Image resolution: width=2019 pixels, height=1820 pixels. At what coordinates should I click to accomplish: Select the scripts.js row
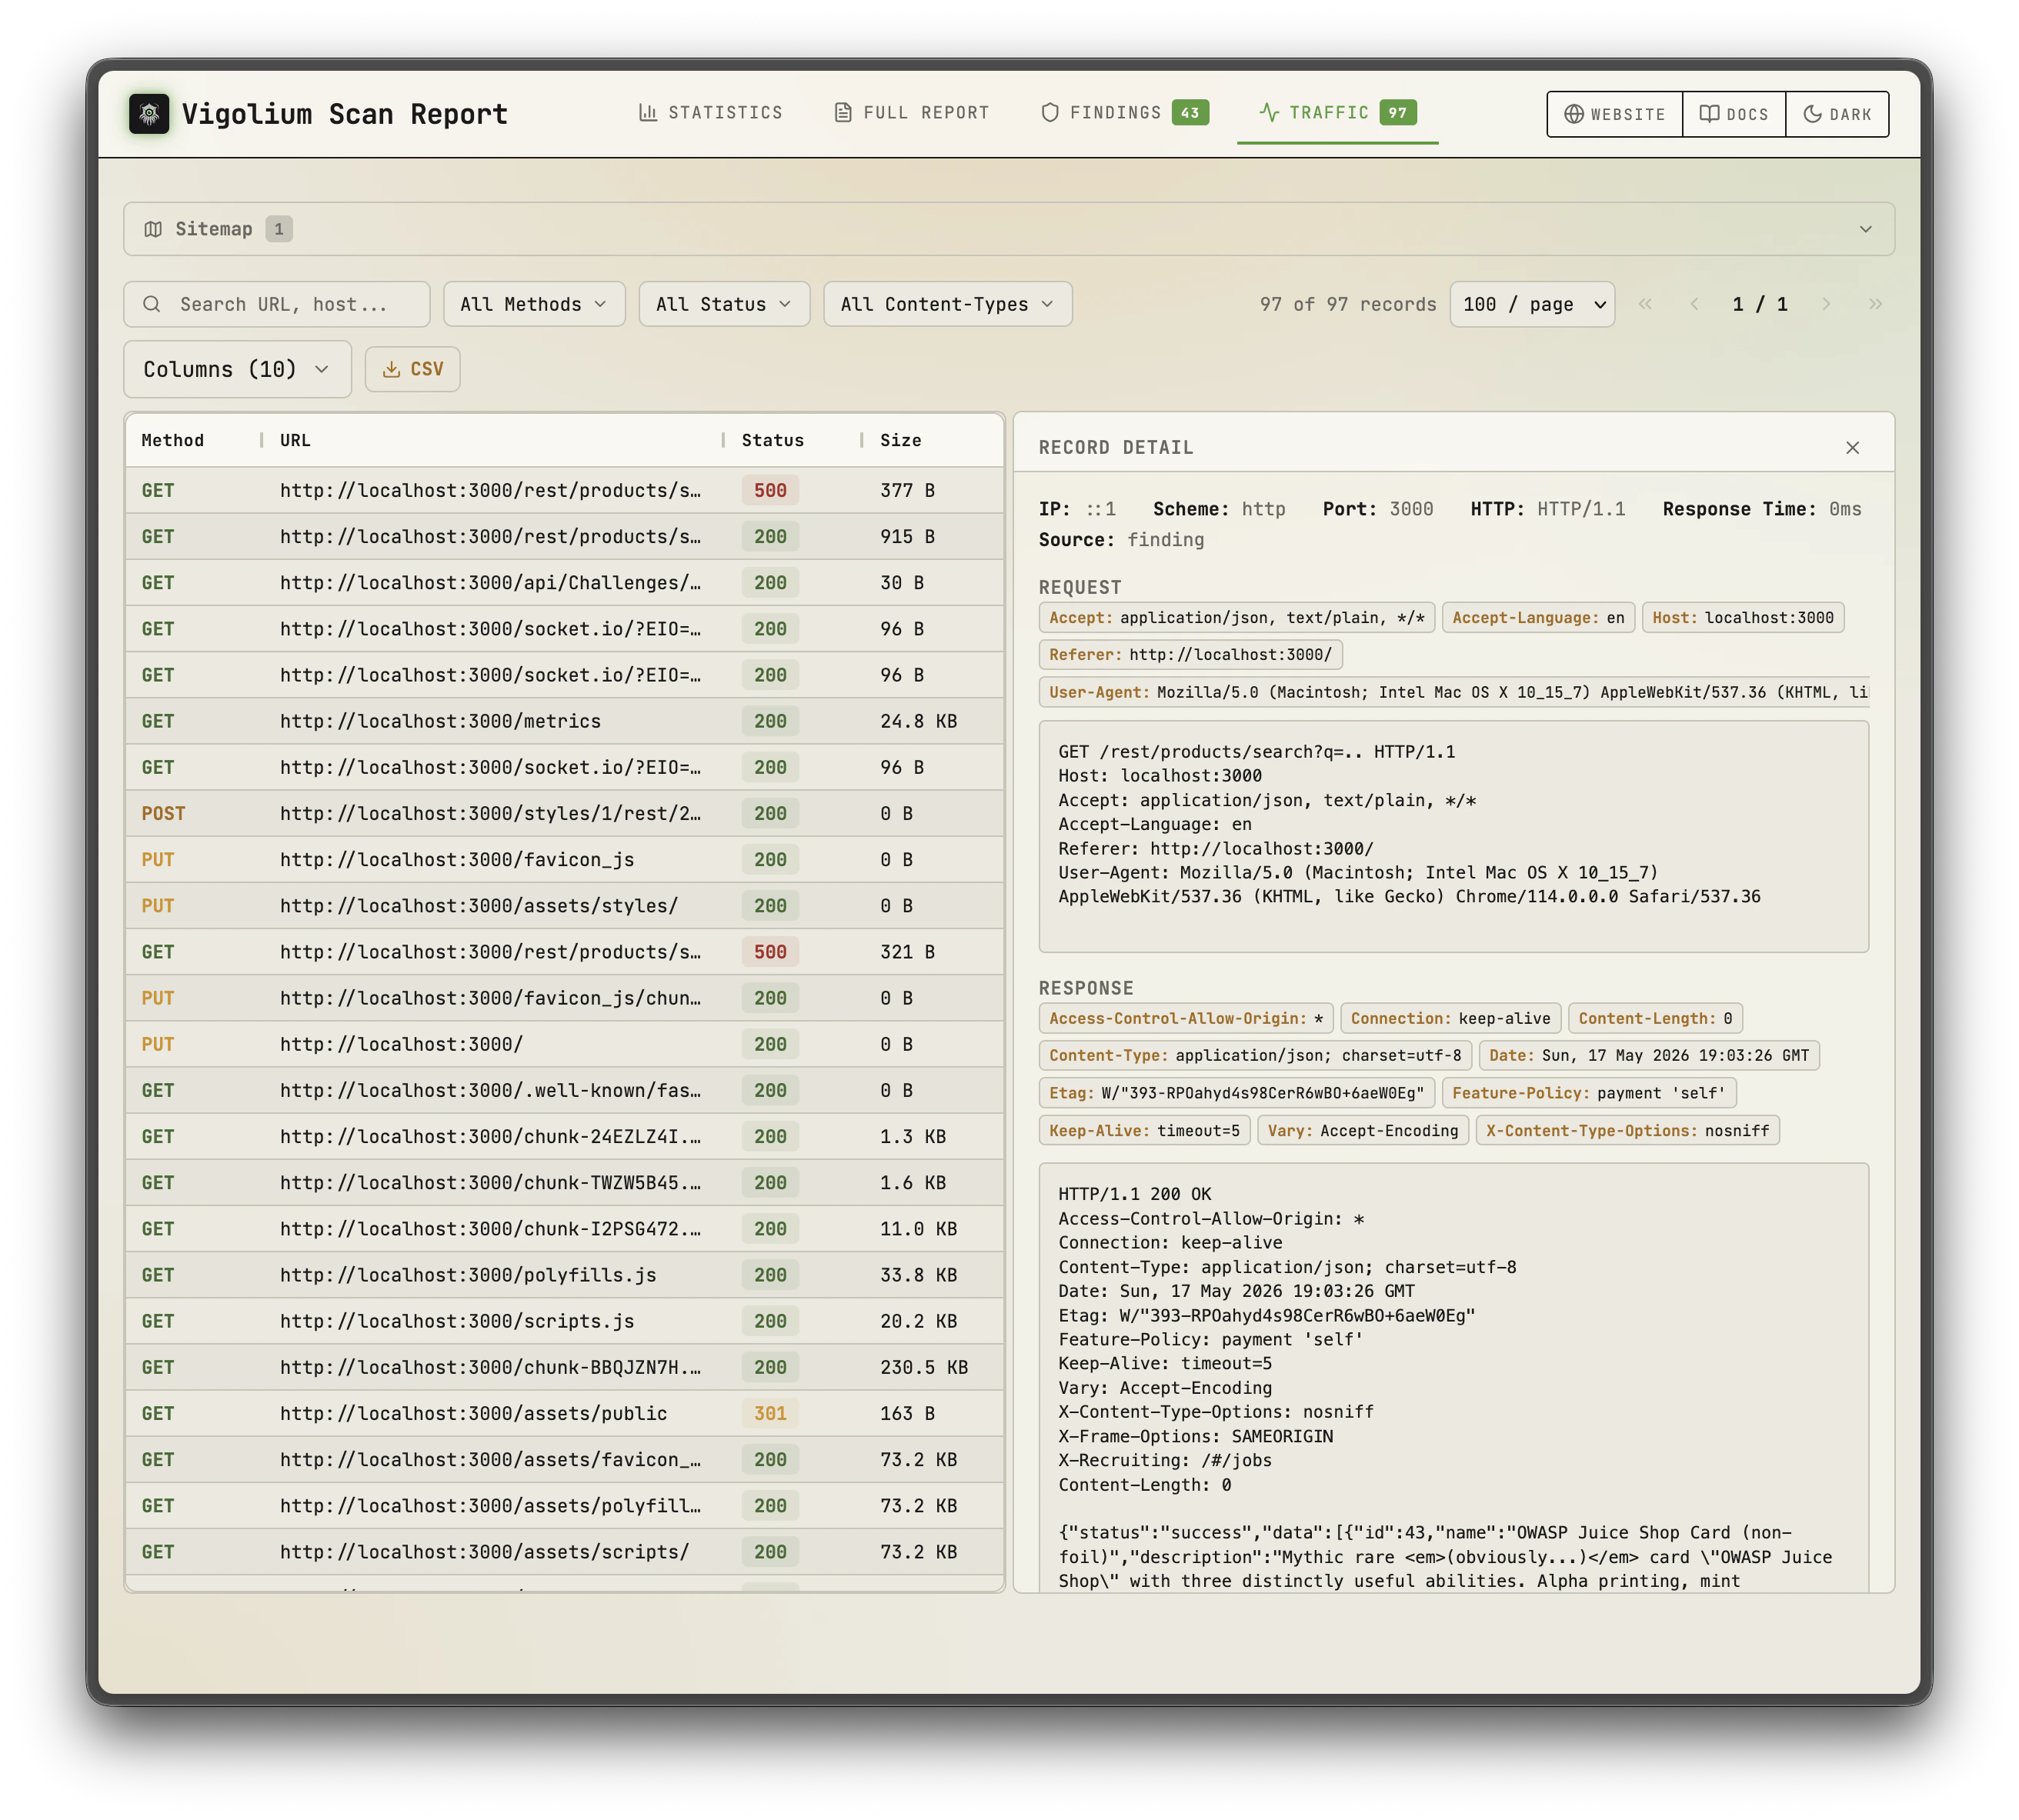tap(564, 1321)
